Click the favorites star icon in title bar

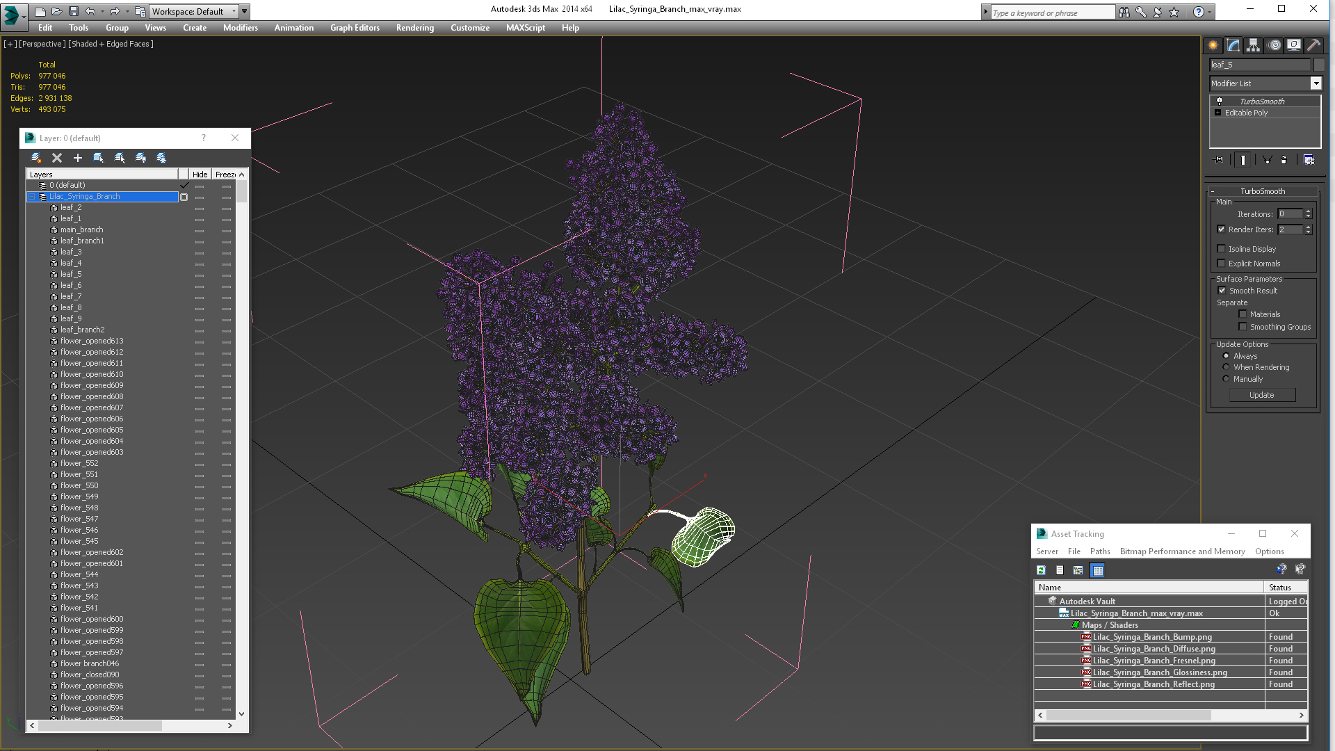click(x=1174, y=12)
